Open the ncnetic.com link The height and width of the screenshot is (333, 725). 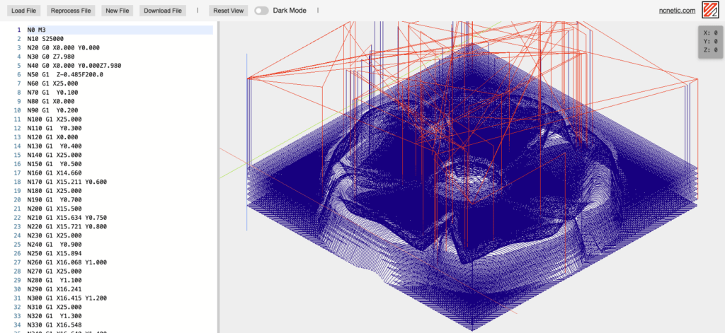coord(676,11)
